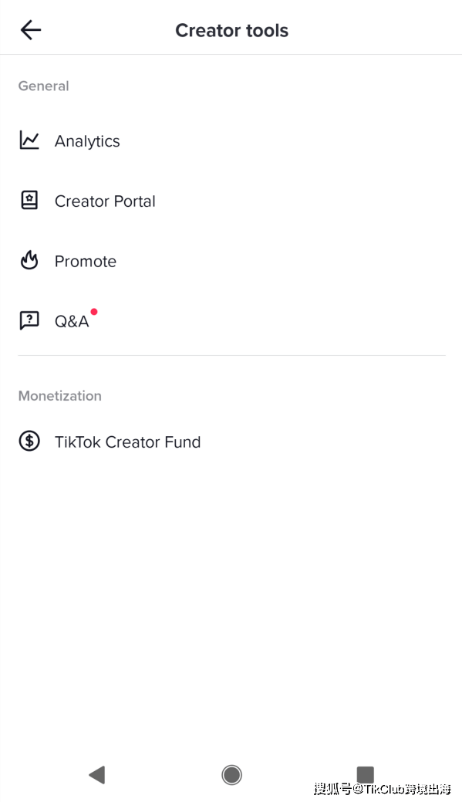Viewport: 462px width, 802px height.
Task: Click the General section header
Action: pos(43,86)
